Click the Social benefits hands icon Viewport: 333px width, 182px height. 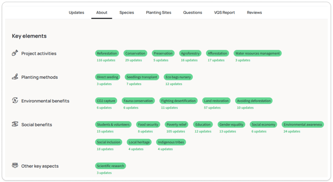click(x=15, y=124)
